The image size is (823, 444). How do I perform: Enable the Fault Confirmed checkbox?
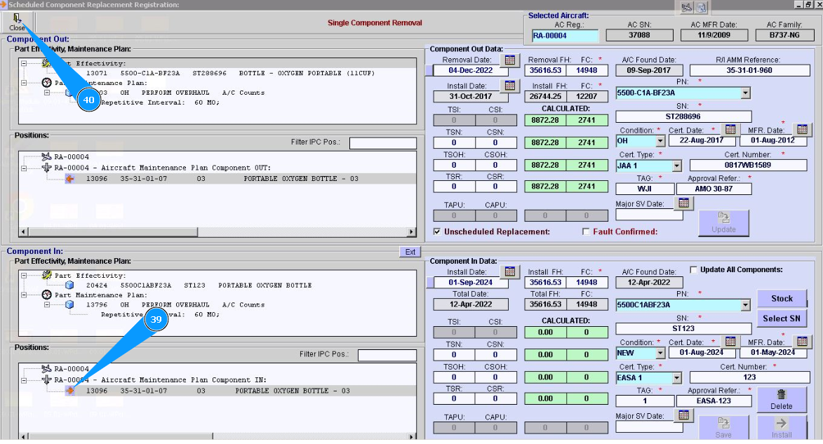(x=587, y=231)
